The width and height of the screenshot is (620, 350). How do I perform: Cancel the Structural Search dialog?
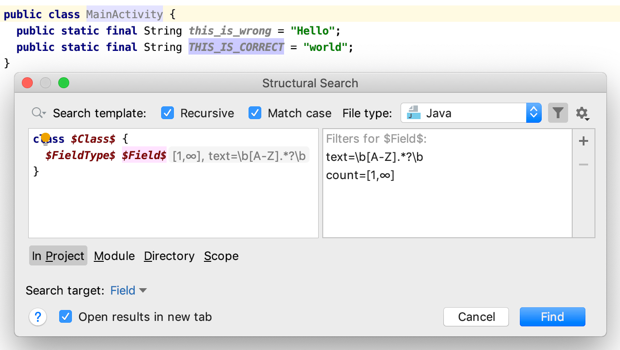pyautogui.click(x=476, y=317)
